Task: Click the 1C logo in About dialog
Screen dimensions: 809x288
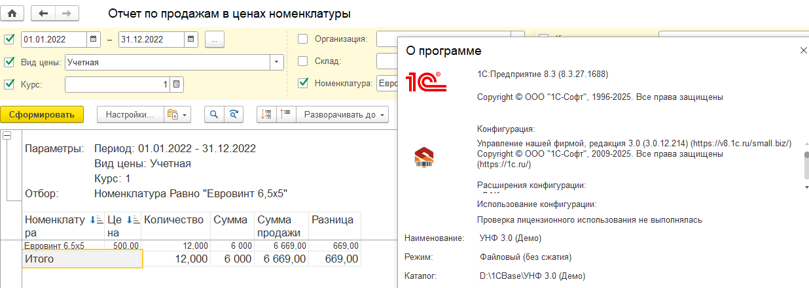Action: [425, 81]
